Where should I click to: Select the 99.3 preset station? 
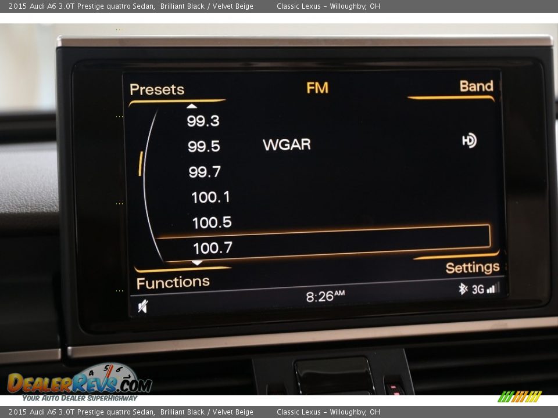[203, 121]
